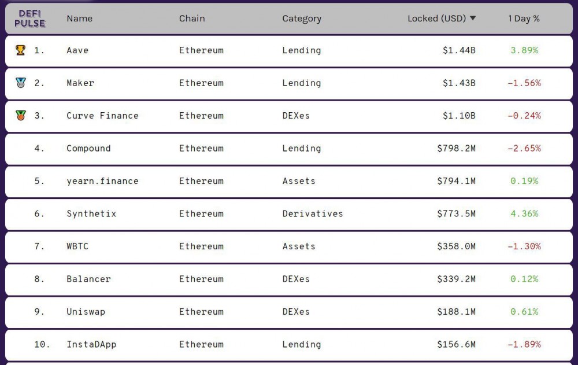
Task: Click the DeFi Pulse logo
Action: click(30, 19)
